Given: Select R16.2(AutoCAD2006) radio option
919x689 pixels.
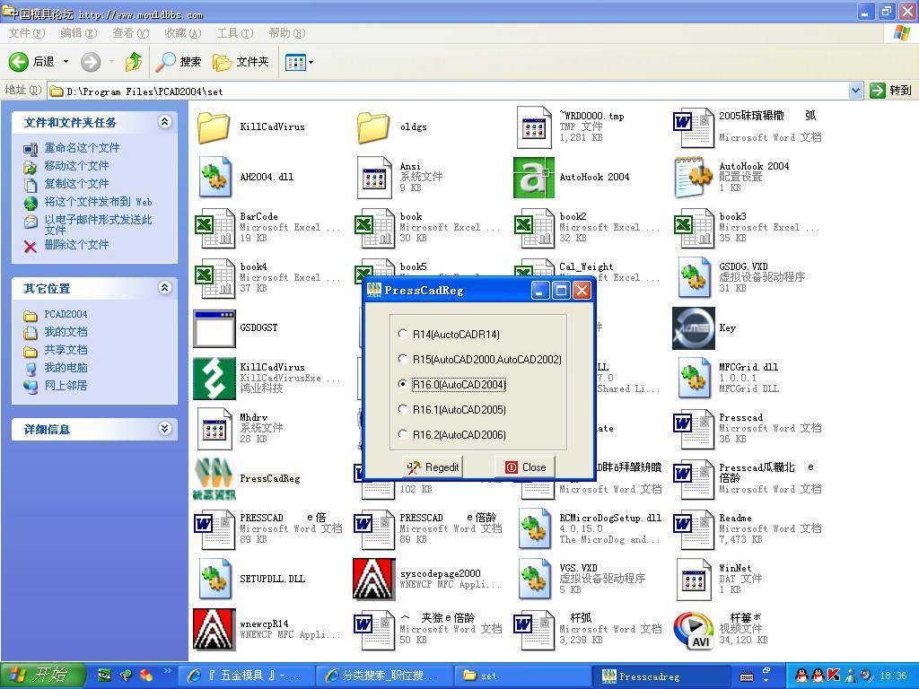Looking at the screenshot, I should point(402,434).
